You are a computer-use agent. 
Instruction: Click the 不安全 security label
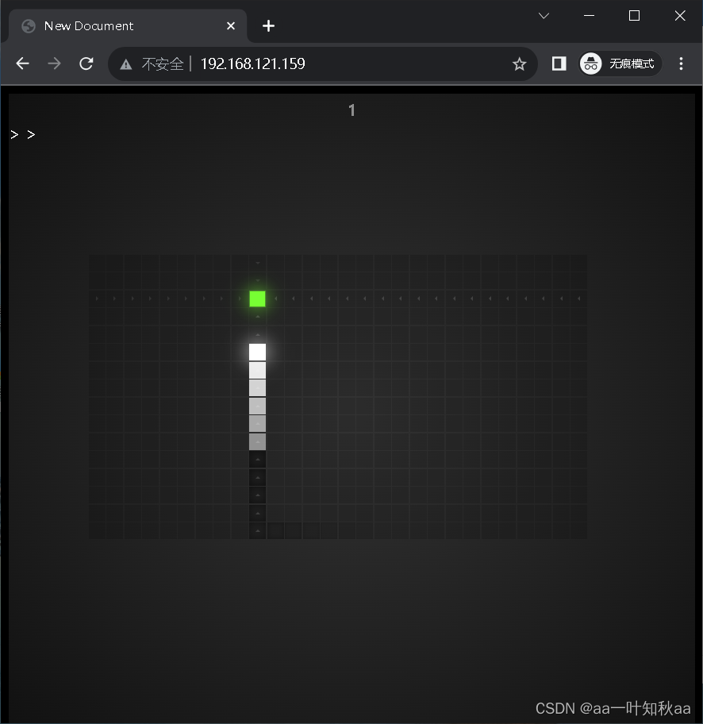163,64
